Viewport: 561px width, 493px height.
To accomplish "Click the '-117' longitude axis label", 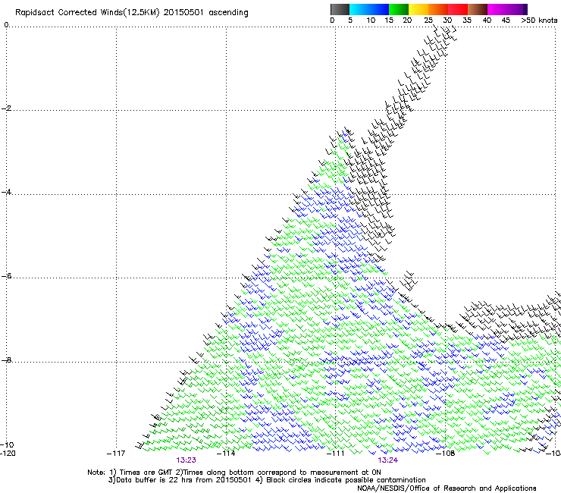I will (x=116, y=454).
